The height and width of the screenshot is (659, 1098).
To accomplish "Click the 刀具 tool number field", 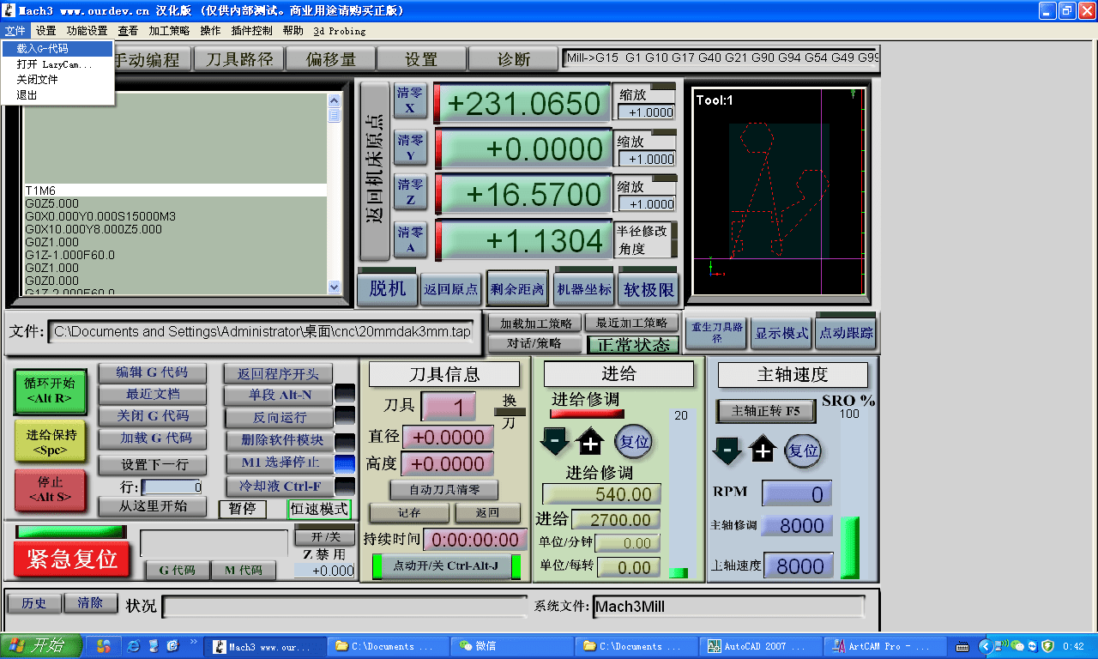I will tap(449, 407).
